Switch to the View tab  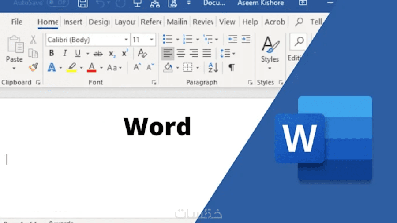pos(227,22)
